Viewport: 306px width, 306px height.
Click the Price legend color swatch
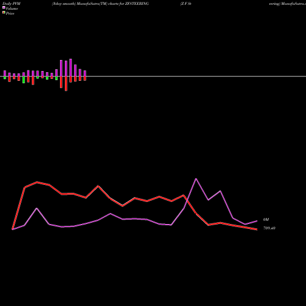tap(4, 13)
